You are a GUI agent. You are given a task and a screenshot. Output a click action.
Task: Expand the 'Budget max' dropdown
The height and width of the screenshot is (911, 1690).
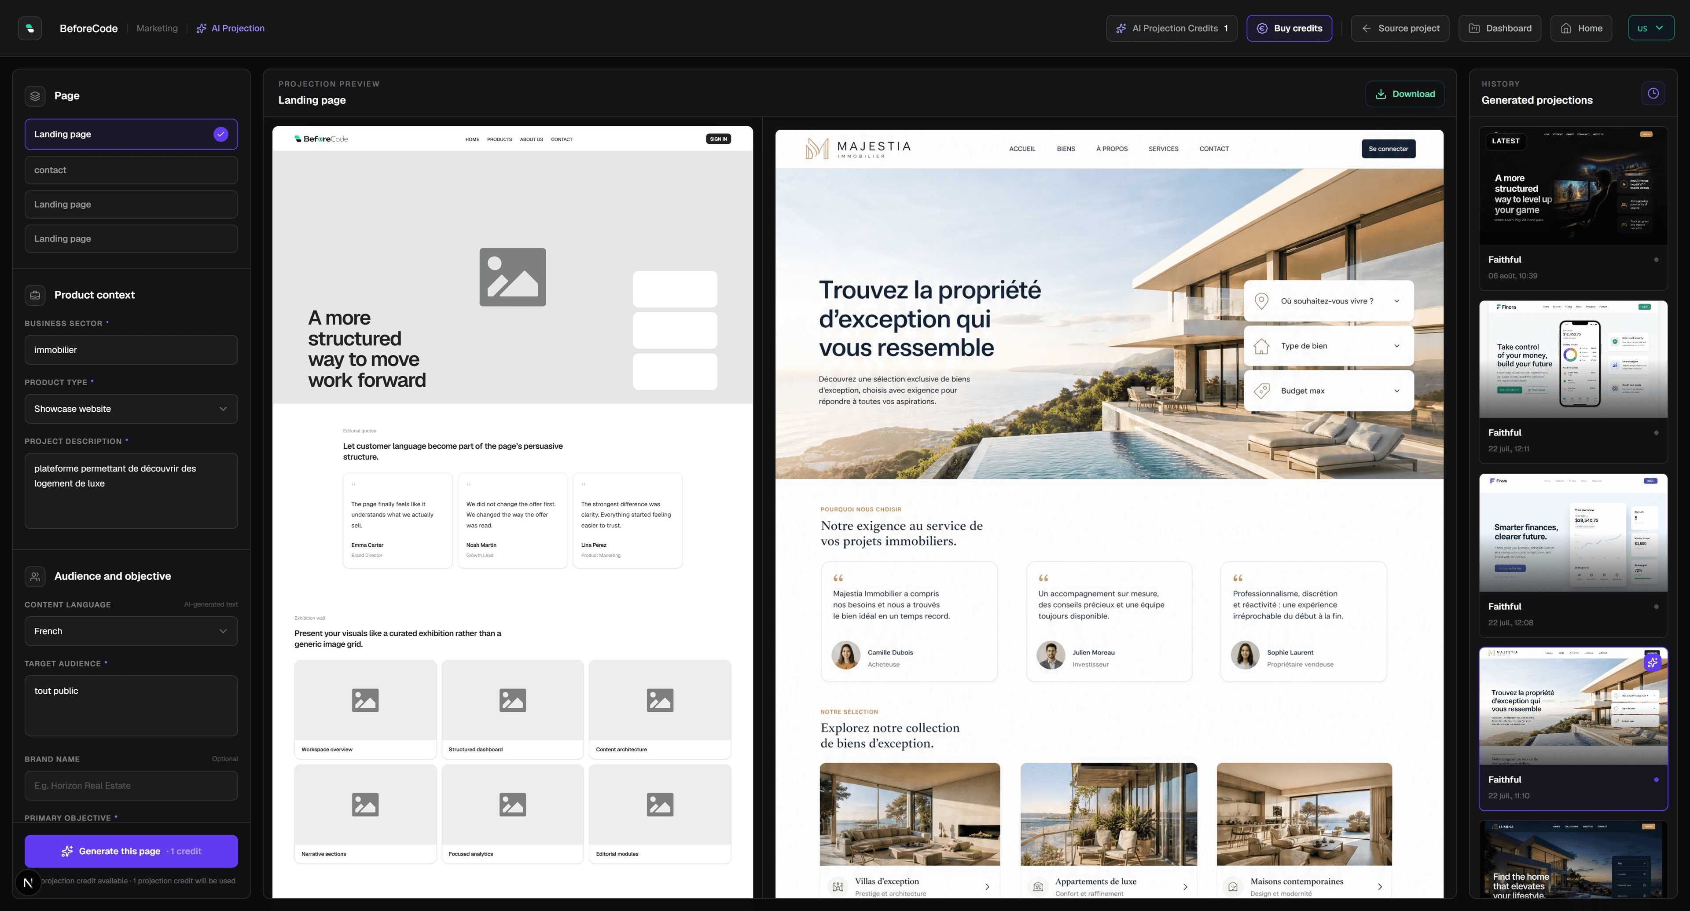coord(1329,391)
